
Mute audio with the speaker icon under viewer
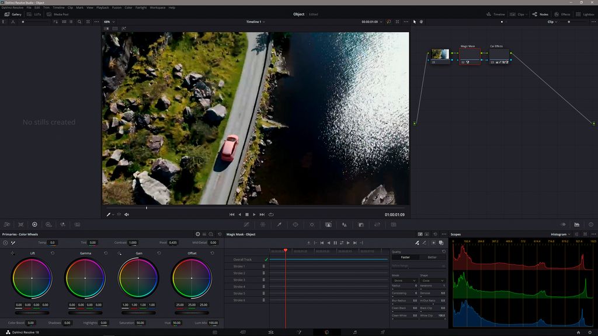coord(126,214)
